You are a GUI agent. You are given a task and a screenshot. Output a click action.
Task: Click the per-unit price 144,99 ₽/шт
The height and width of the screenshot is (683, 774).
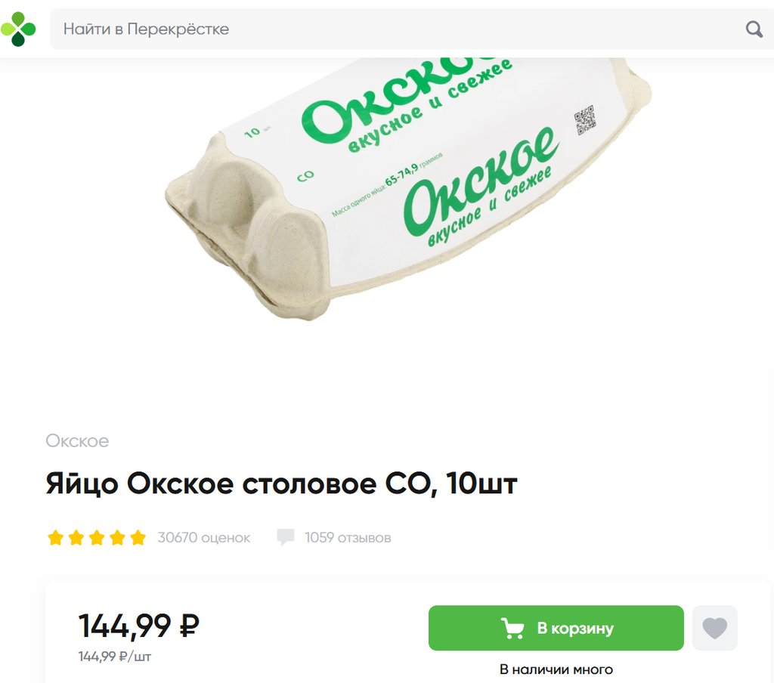point(115,657)
